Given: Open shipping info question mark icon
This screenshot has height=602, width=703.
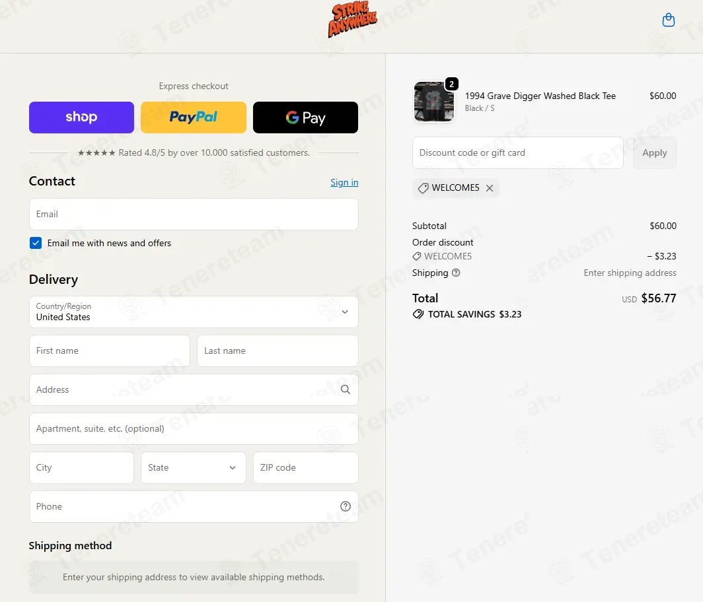Looking at the screenshot, I should [456, 273].
